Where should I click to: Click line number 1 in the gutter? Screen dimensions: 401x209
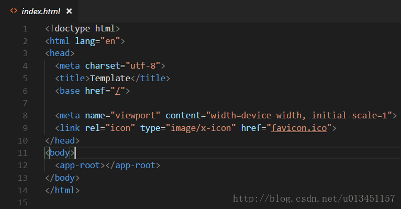25,29
